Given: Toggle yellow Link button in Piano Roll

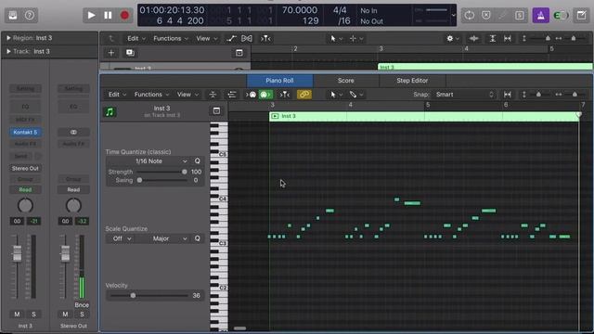Looking at the screenshot, I should [304, 95].
